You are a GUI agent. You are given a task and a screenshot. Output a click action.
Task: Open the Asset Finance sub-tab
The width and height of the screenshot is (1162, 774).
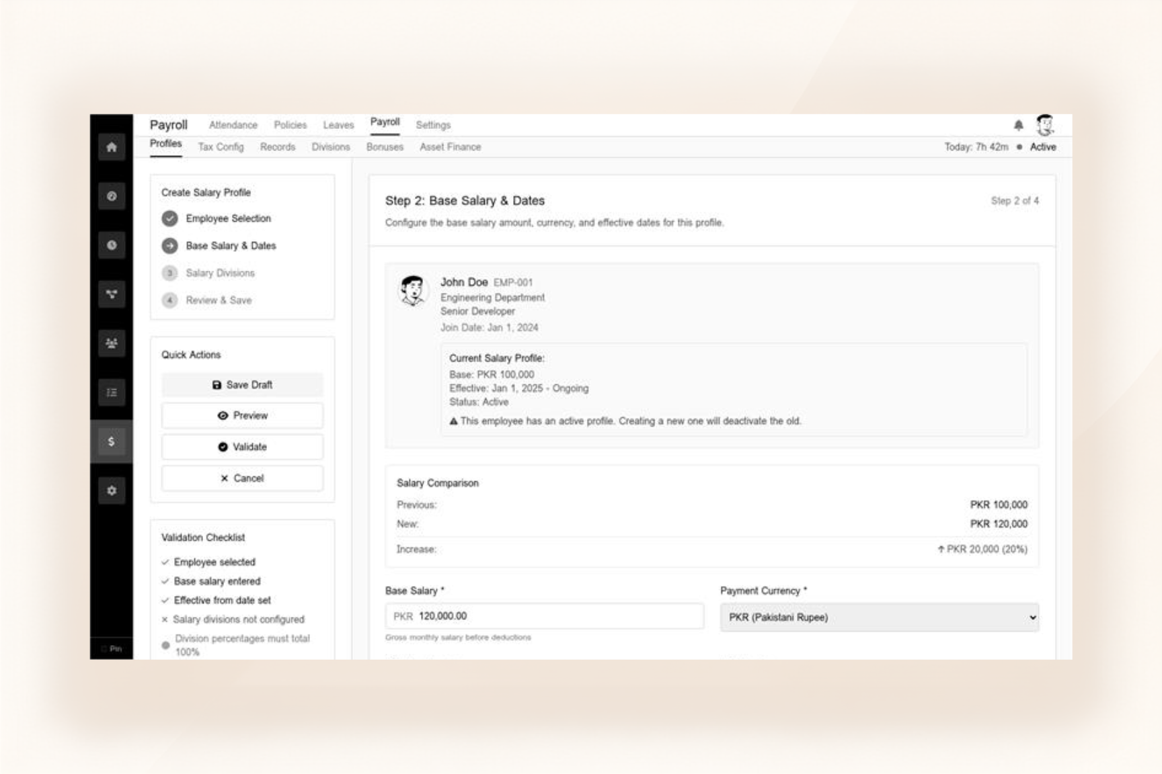pos(450,147)
